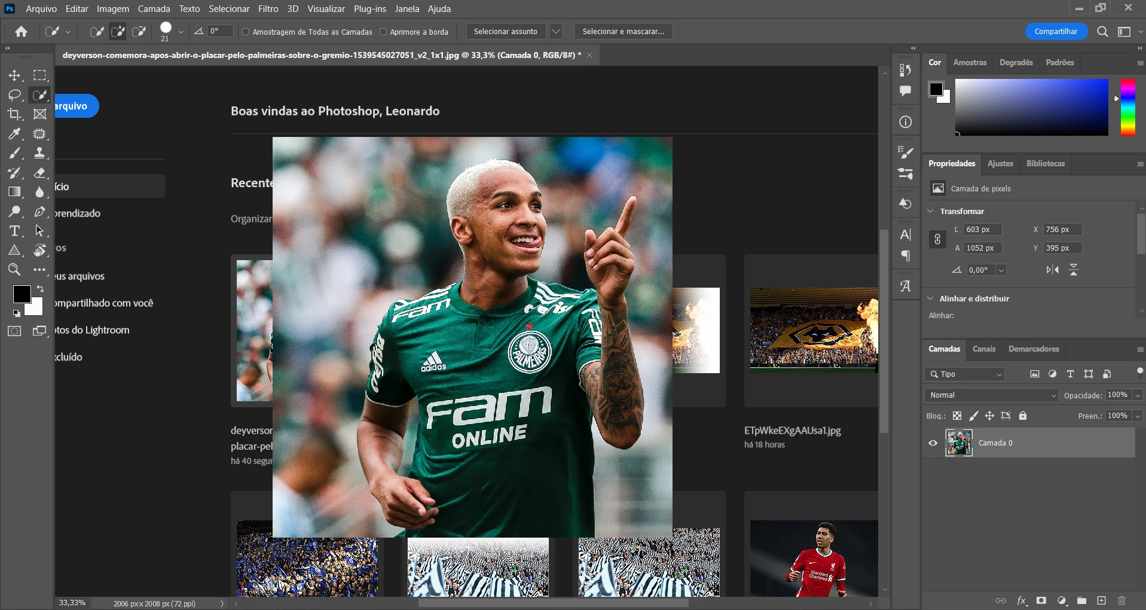Select the Brush tool
This screenshot has width=1146, height=610.
(14, 153)
